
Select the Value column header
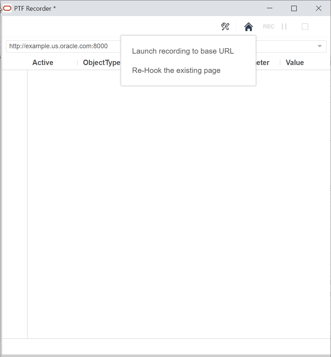tap(295, 62)
